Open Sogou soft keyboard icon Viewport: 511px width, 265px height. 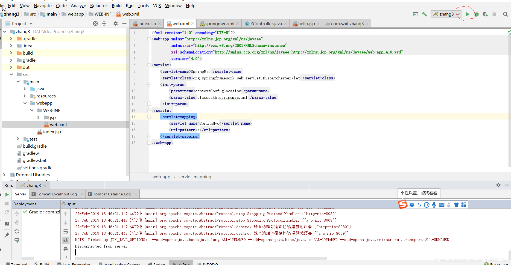[442, 205]
